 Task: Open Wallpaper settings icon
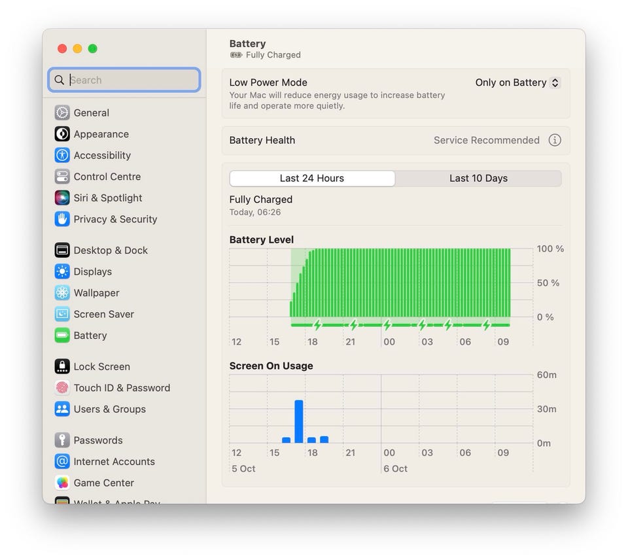pos(62,292)
